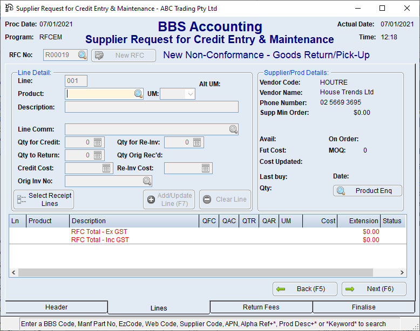Click Credit Cost calculator icon

coord(106,168)
